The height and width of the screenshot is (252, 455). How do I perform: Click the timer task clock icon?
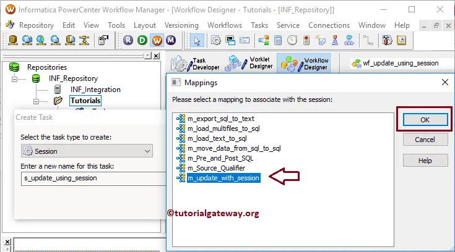pyautogui.click(x=292, y=40)
